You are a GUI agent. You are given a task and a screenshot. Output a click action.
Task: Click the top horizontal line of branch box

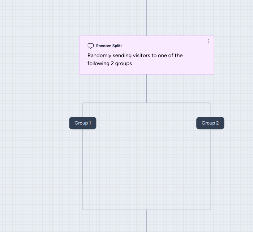pyautogui.click(x=116, y=103)
